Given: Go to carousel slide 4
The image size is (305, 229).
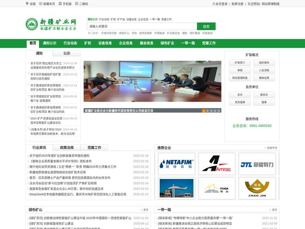Looking at the screenshot, I should pyautogui.click(x=215, y=111).
